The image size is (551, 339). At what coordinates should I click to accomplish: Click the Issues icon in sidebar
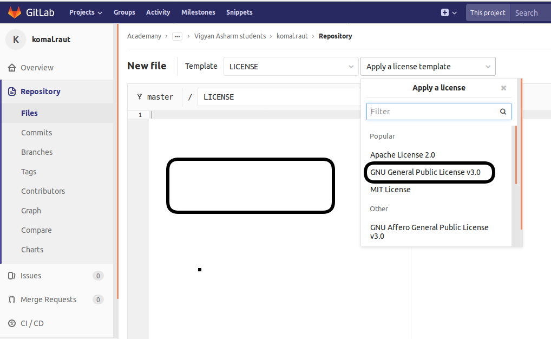11,276
